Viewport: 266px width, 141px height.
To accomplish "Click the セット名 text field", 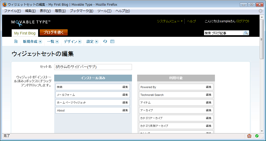I will click(x=93, y=67).
